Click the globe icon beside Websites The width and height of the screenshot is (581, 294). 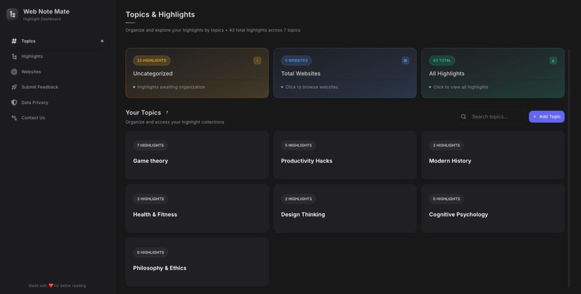pyautogui.click(x=14, y=72)
